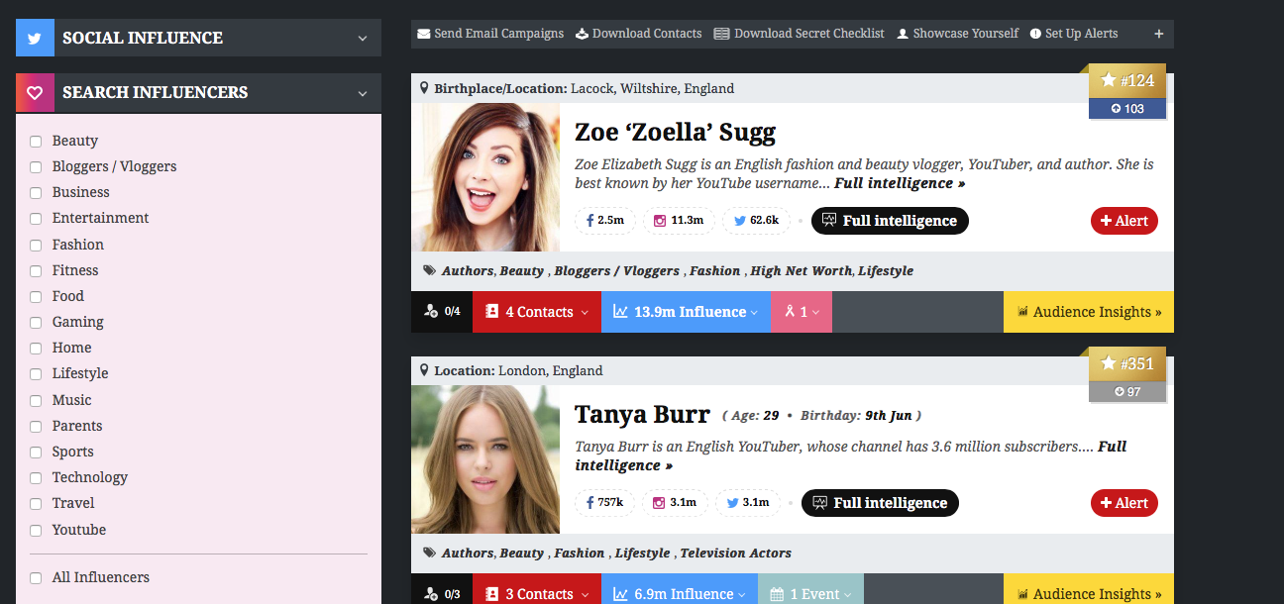1284x604 pixels.
Task: Click Full intelligence » link in Zoella's bio
Action: coord(900,183)
